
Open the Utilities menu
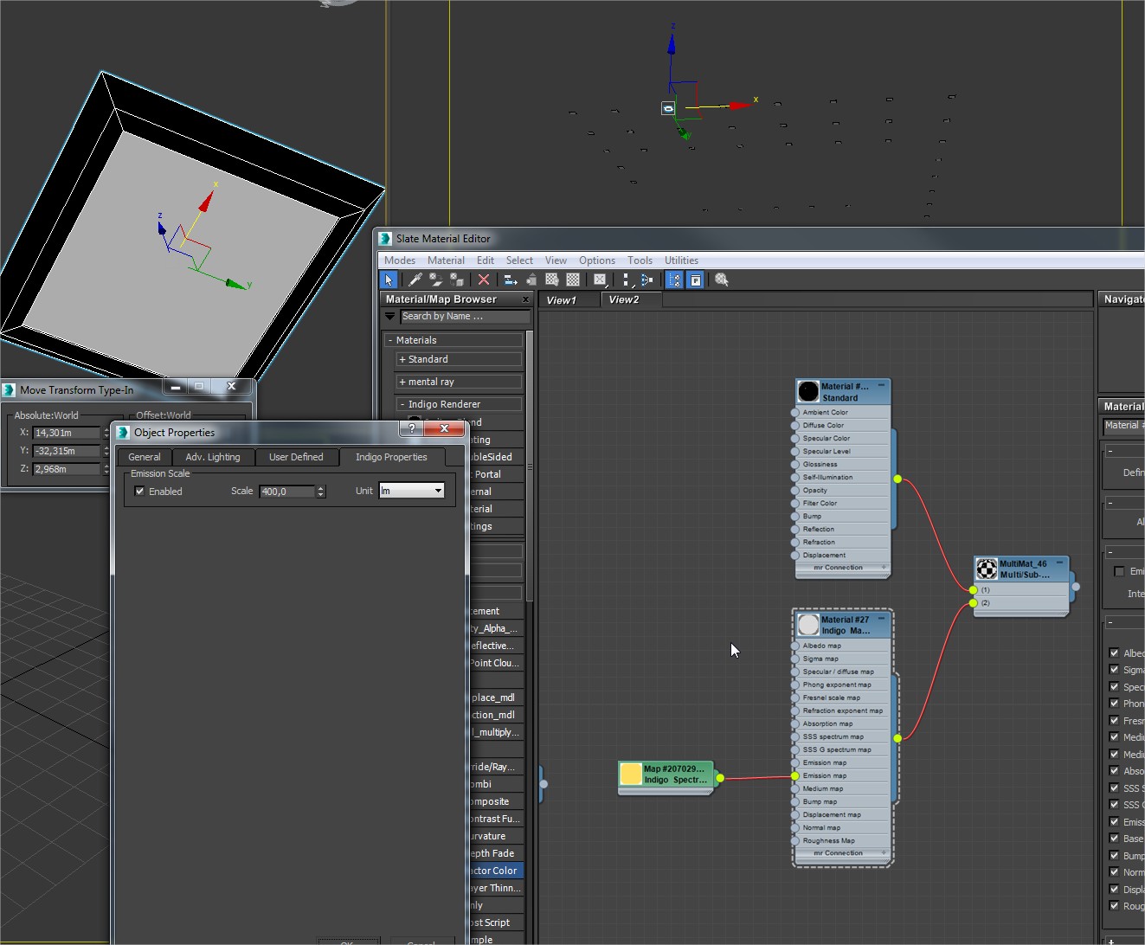coord(681,260)
